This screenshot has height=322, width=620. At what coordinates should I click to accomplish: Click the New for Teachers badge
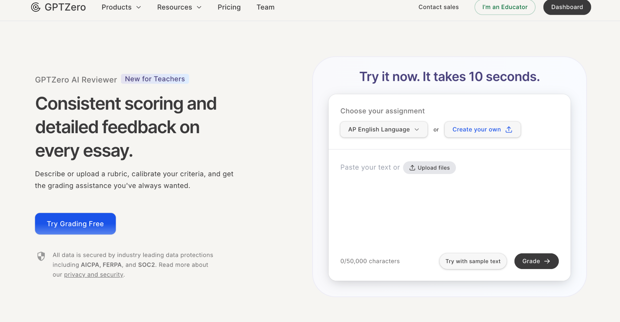point(155,79)
